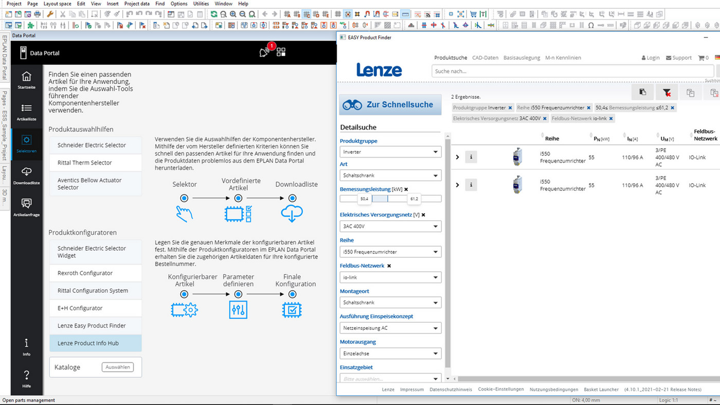Expand the first i550 Frequenzumrichter result row
This screenshot has width=720, height=405.
457,156
